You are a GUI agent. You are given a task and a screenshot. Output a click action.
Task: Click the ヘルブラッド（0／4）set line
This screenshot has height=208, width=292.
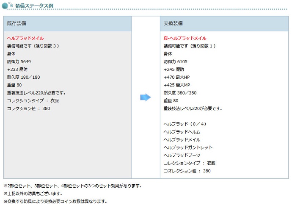click(185, 124)
